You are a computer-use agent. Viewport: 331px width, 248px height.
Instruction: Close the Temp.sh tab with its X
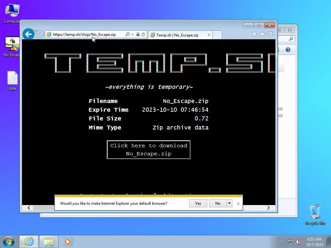(209, 35)
